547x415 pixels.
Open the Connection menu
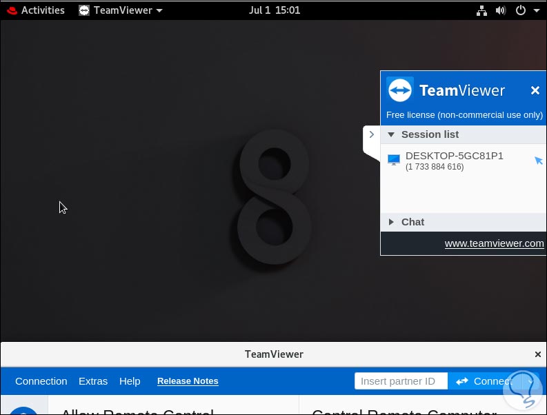pyautogui.click(x=41, y=381)
